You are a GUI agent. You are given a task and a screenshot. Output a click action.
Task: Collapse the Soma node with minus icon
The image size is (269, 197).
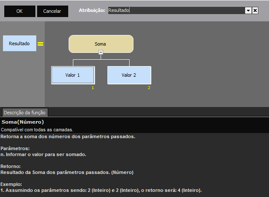click(x=101, y=52)
